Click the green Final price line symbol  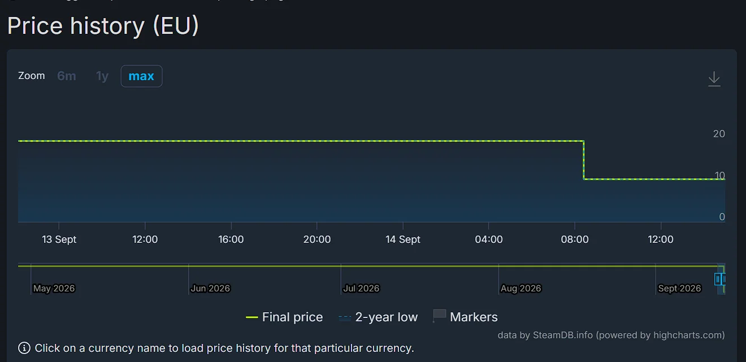(x=252, y=317)
